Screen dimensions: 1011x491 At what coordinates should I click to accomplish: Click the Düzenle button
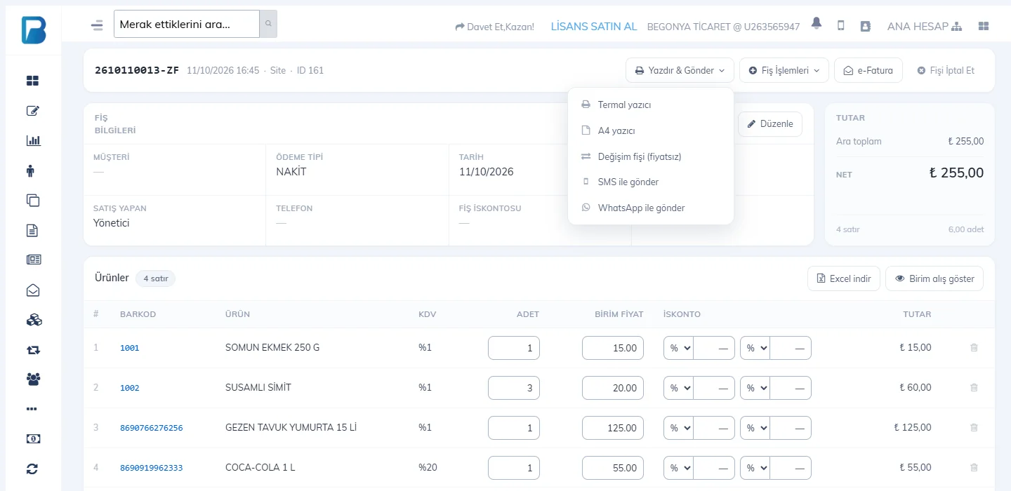coord(770,124)
